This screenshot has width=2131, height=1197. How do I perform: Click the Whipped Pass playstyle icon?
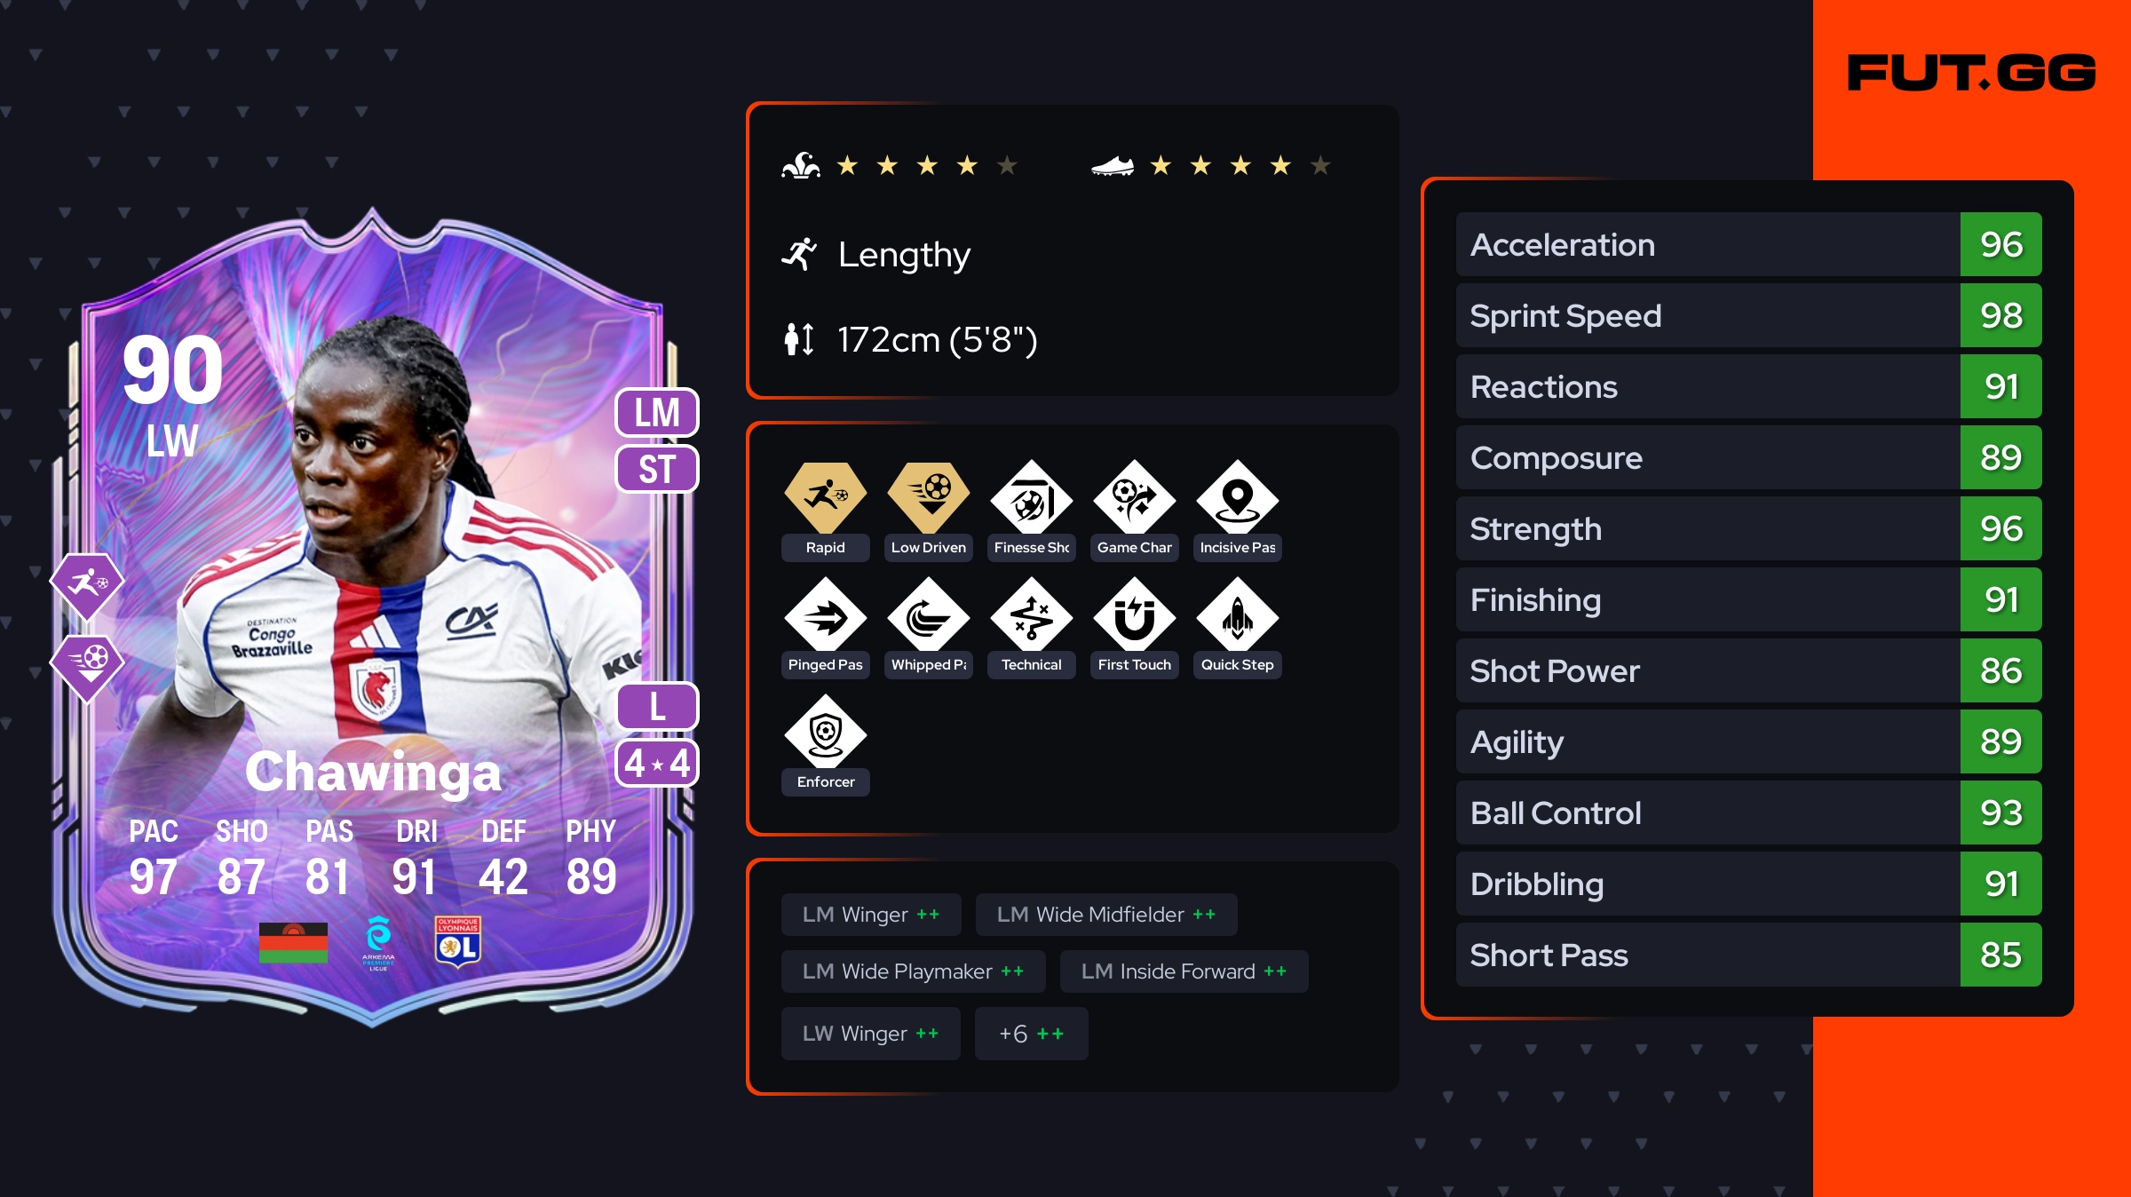(929, 614)
